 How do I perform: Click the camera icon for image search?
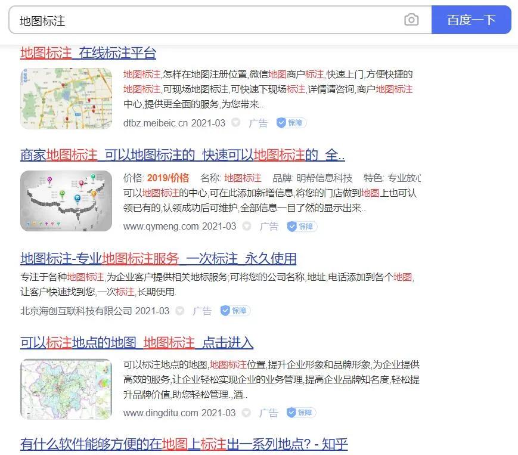tap(411, 20)
